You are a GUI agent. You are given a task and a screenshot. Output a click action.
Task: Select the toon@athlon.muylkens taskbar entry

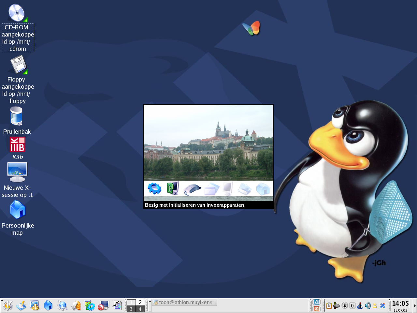pos(184,303)
